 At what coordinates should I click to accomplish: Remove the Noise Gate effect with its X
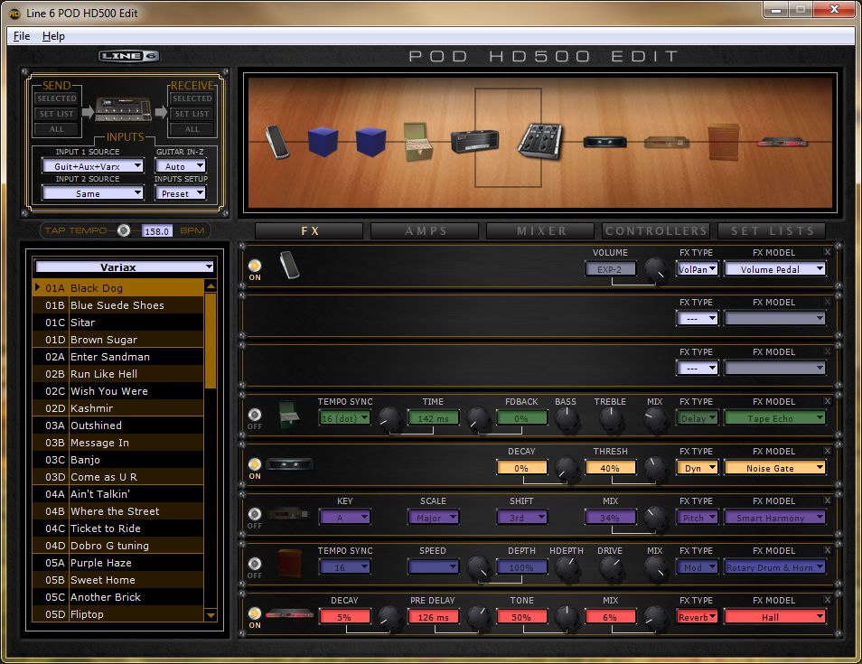pos(828,450)
